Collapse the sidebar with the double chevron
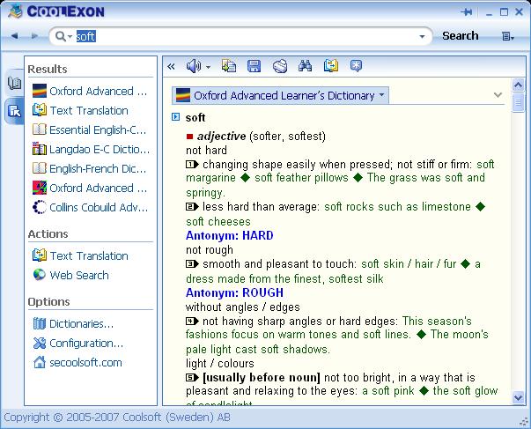 tap(171, 66)
